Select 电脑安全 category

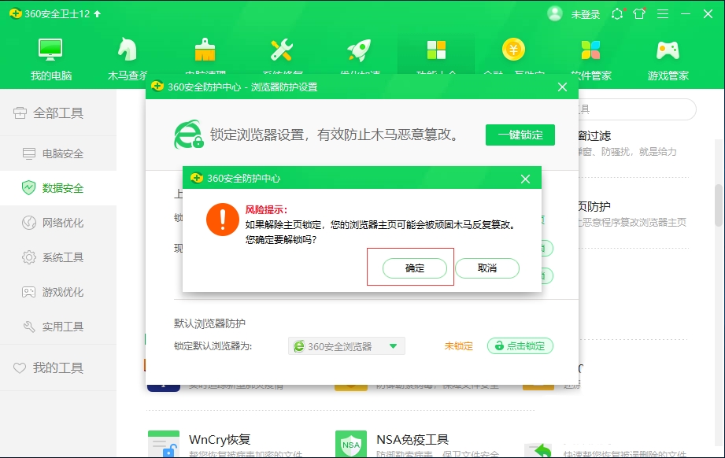[58, 153]
